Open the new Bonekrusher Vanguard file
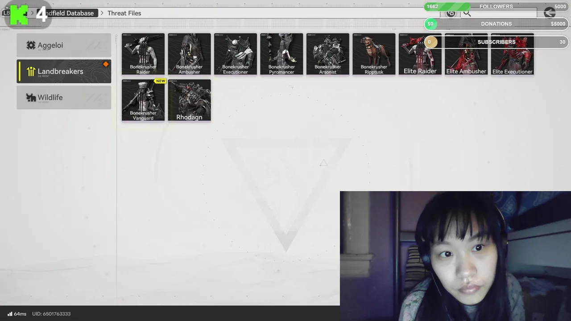Screen dimensions: 571x321 point(143,100)
